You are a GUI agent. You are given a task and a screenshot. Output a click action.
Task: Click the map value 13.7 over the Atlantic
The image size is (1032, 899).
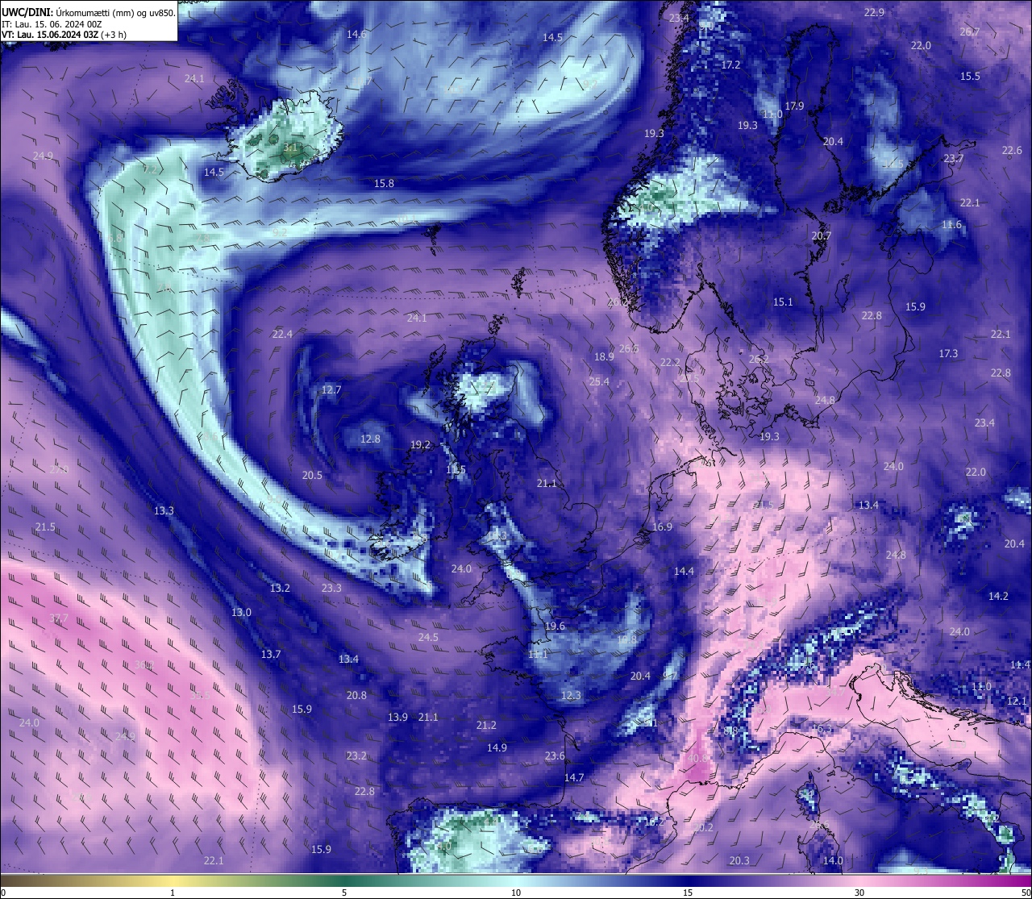(x=271, y=654)
